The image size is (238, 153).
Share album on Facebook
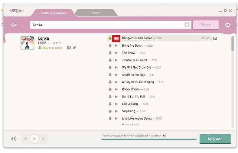(x=69, y=48)
